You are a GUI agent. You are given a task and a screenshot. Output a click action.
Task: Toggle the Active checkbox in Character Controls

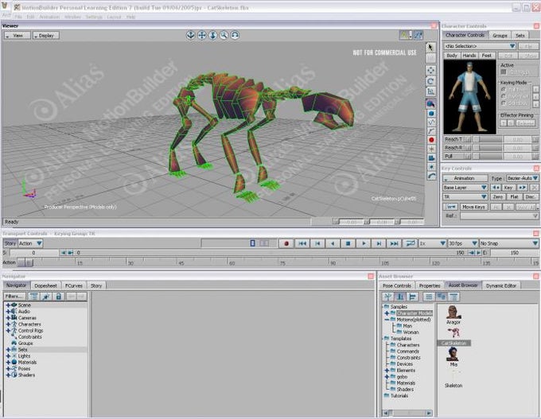[504, 72]
